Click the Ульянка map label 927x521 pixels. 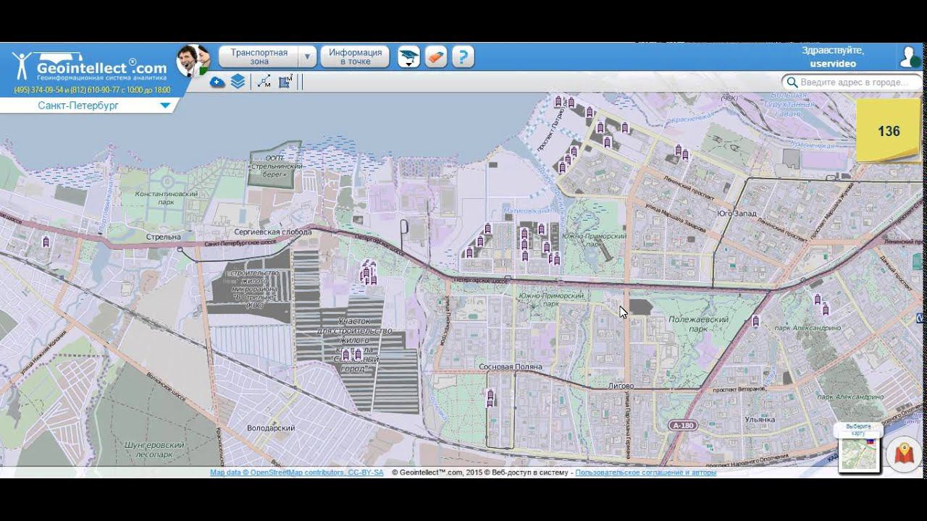[x=760, y=419]
